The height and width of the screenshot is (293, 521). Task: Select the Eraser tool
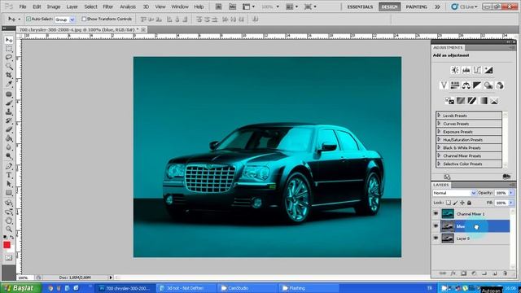click(9, 129)
